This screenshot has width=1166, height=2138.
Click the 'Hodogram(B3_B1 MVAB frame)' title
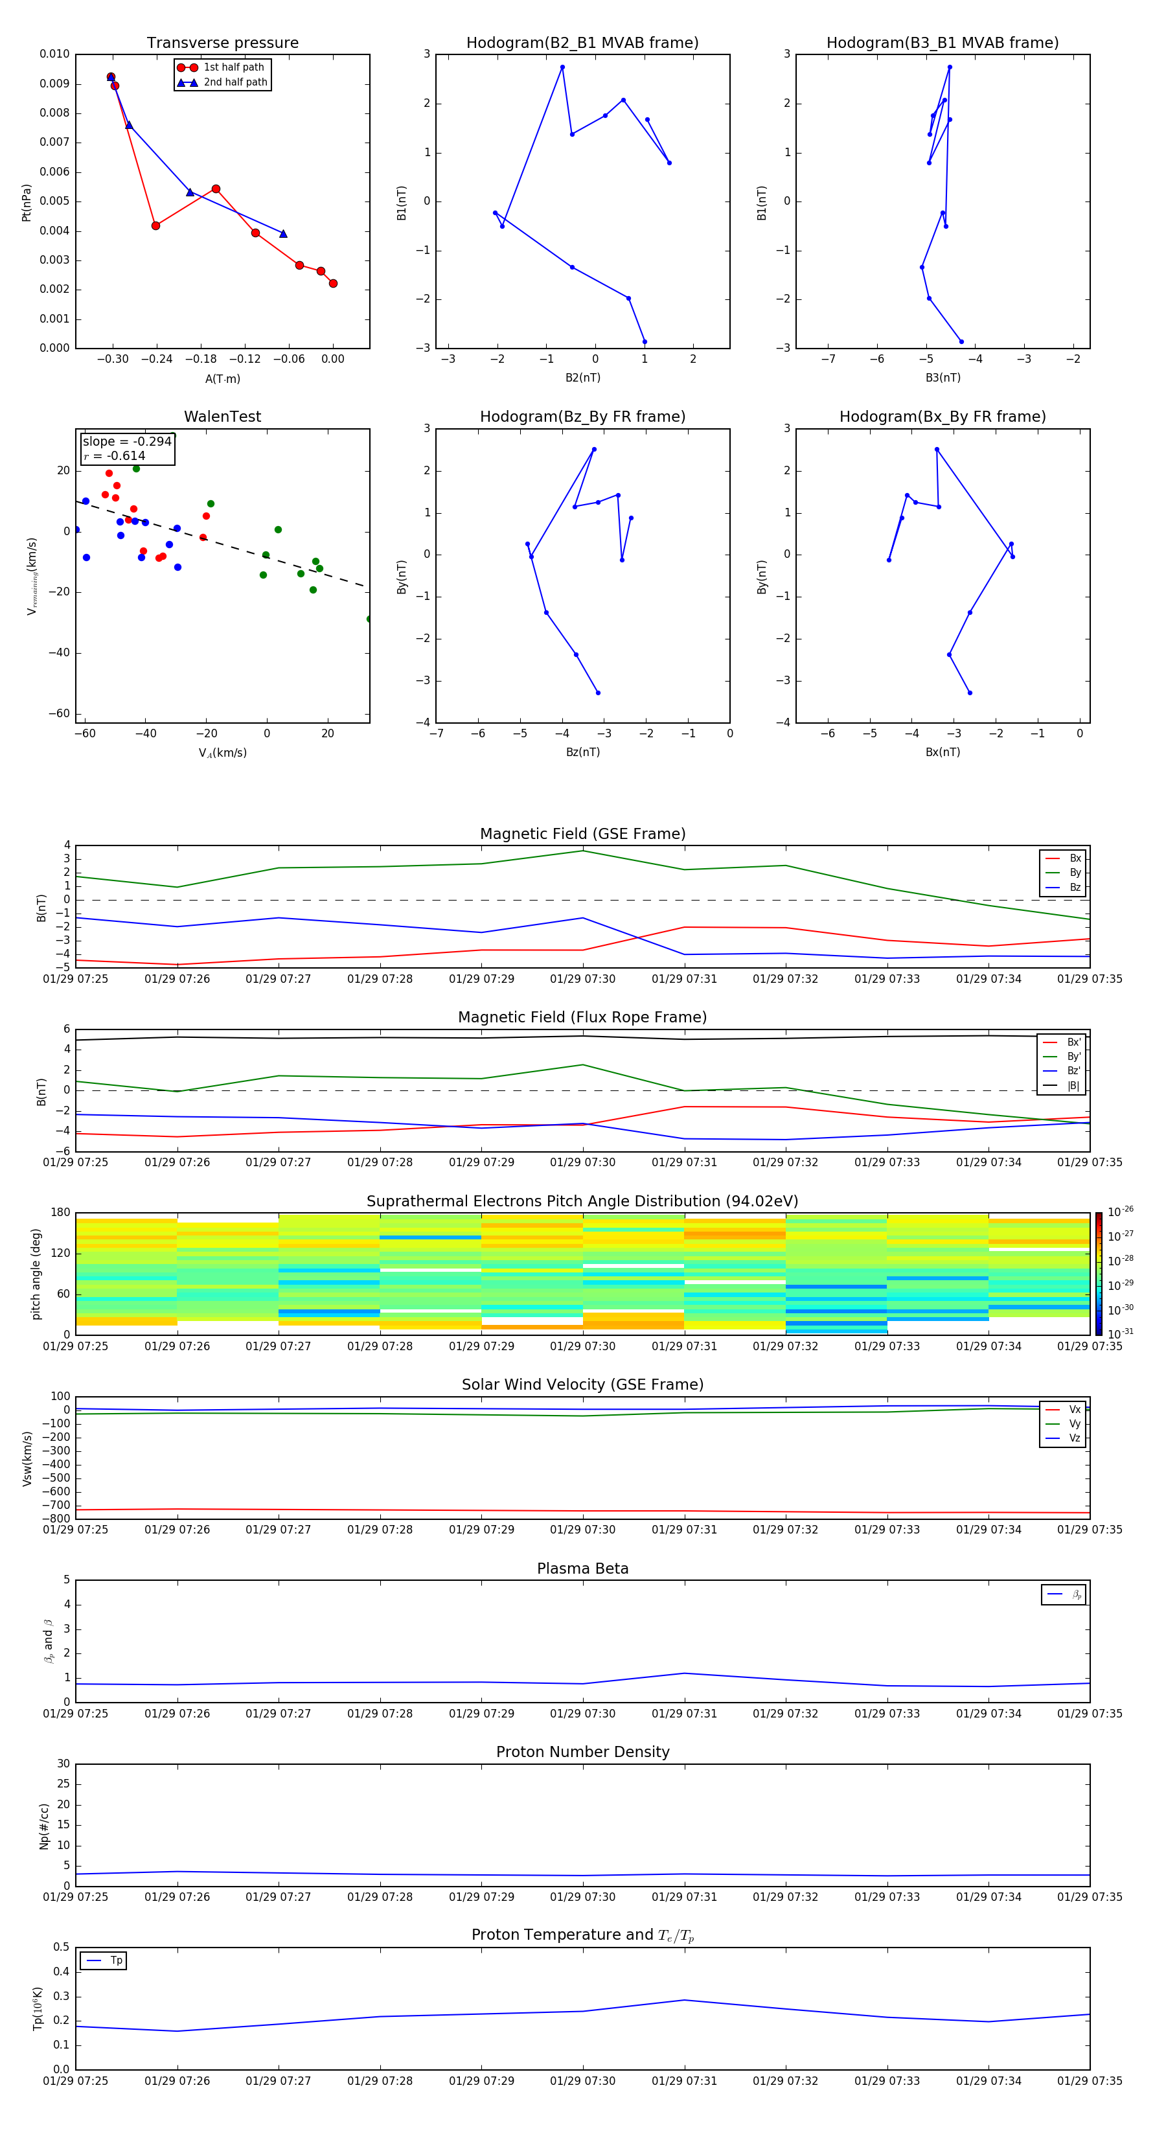coord(943,43)
